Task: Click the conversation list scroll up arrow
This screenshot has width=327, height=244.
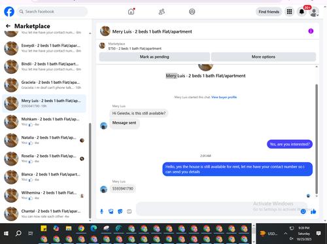Action: tap(90, 33)
